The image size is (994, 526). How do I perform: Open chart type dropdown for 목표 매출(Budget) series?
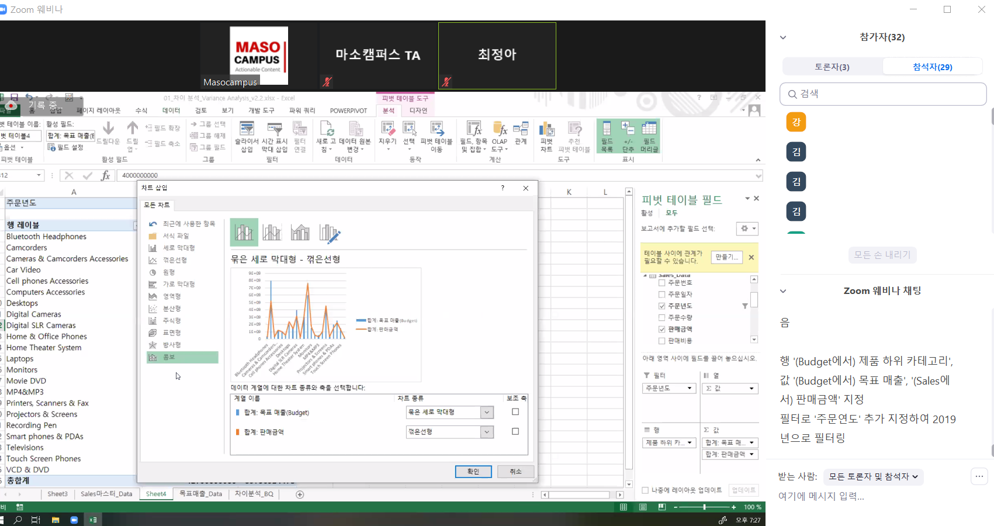pos(487,413)
